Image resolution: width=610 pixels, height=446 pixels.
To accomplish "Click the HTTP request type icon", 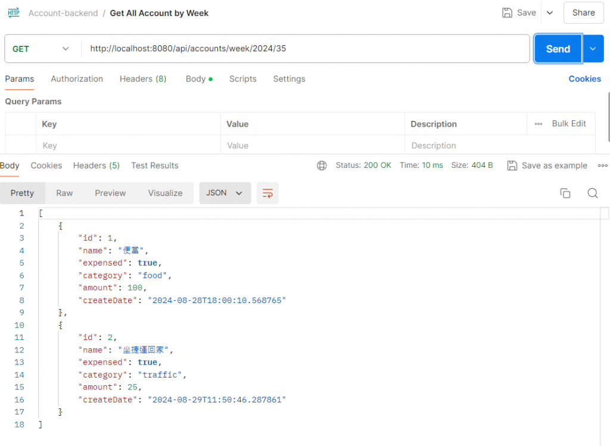I will tap(14, 13).
